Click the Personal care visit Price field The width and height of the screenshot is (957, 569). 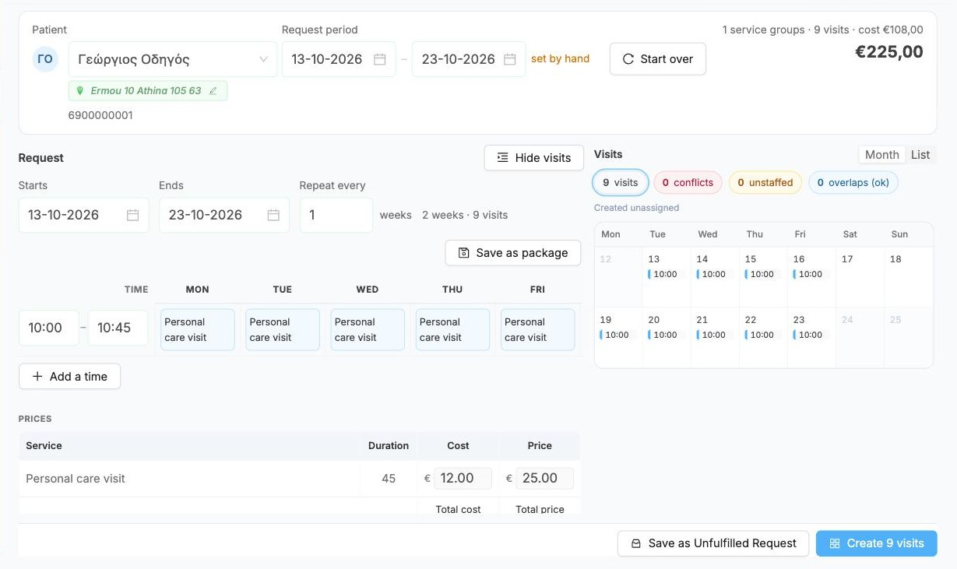pos(544,478)
